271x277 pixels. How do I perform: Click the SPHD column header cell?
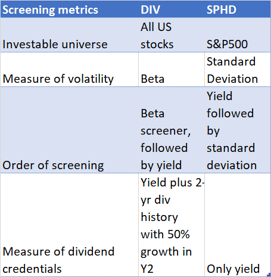(238, 10)
